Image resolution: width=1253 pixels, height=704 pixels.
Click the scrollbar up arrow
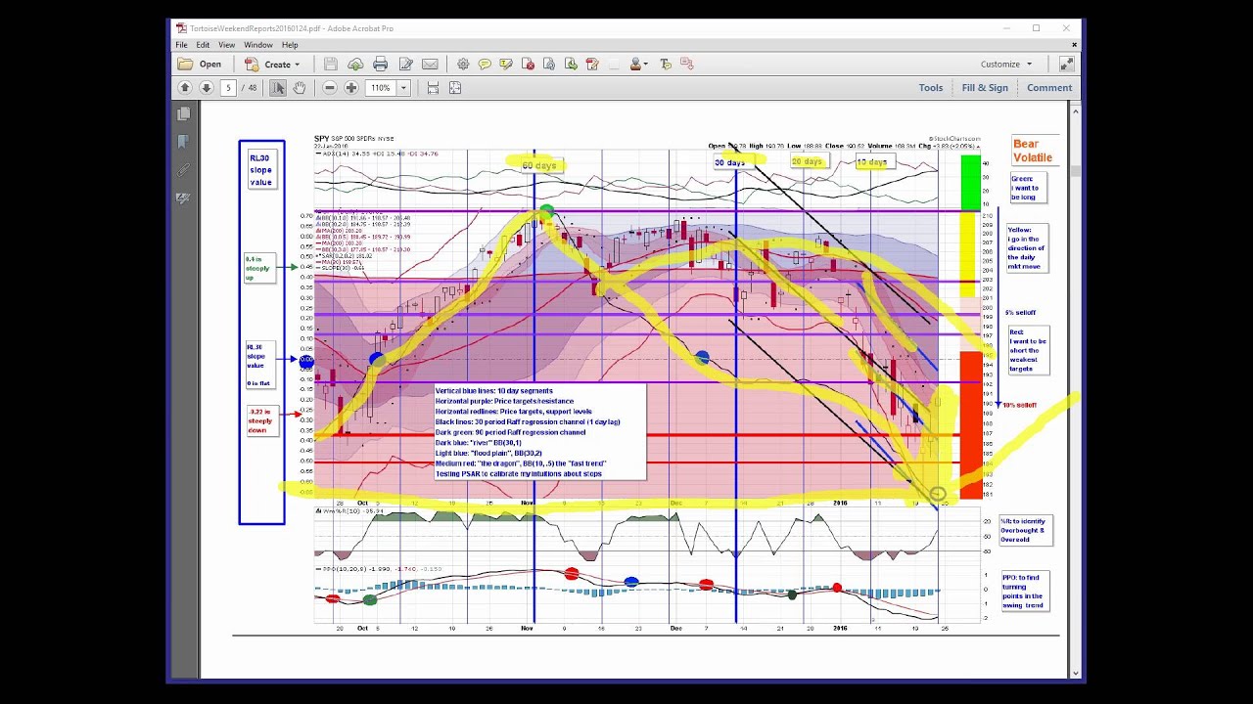1077,110
